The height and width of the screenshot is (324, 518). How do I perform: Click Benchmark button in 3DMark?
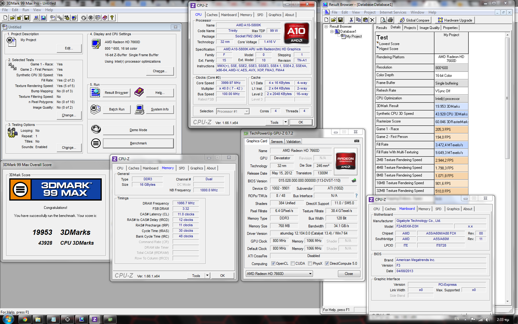click(x=138, y=143)
